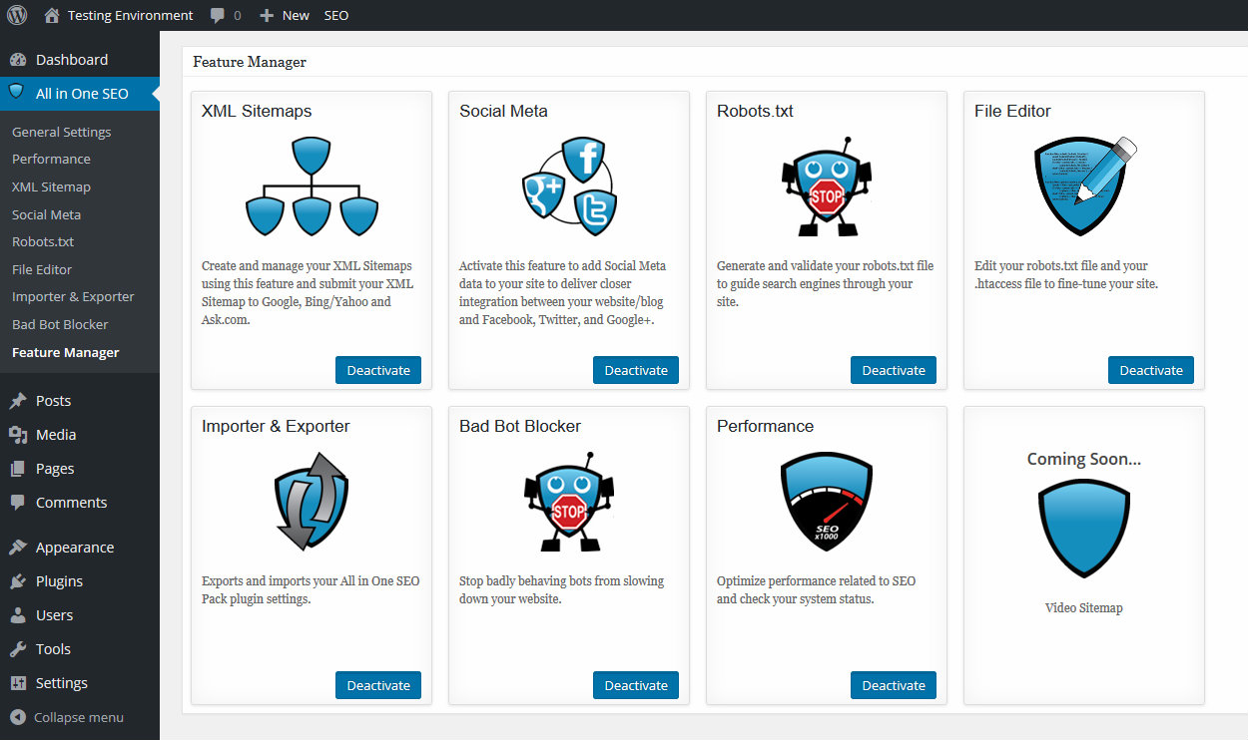Click the Bad Bot Blocker robot image
Screen dimensions: 1248x740
569,502
